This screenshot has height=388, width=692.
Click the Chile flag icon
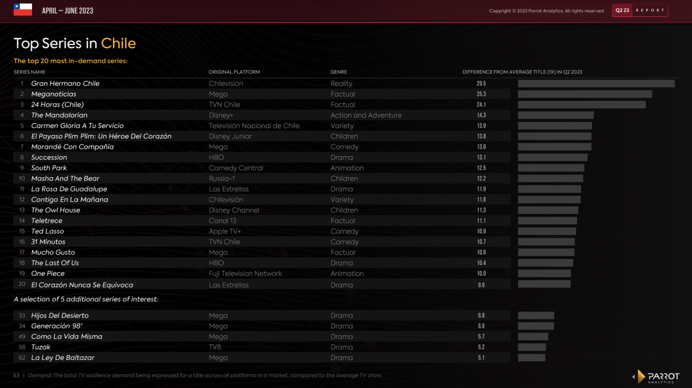[23, 10]
